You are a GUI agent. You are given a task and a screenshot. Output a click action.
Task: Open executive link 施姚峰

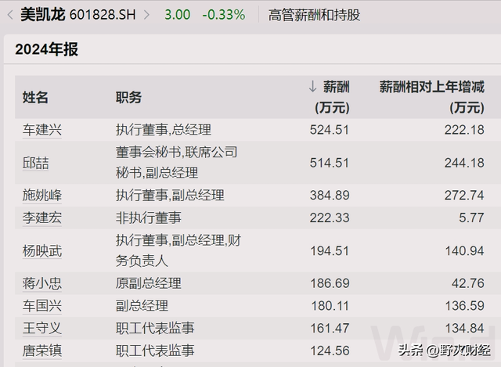41,195
